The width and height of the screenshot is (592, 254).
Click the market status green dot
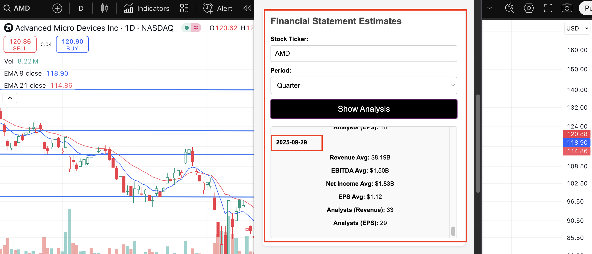pyautogui.click(x=187, y=28)
